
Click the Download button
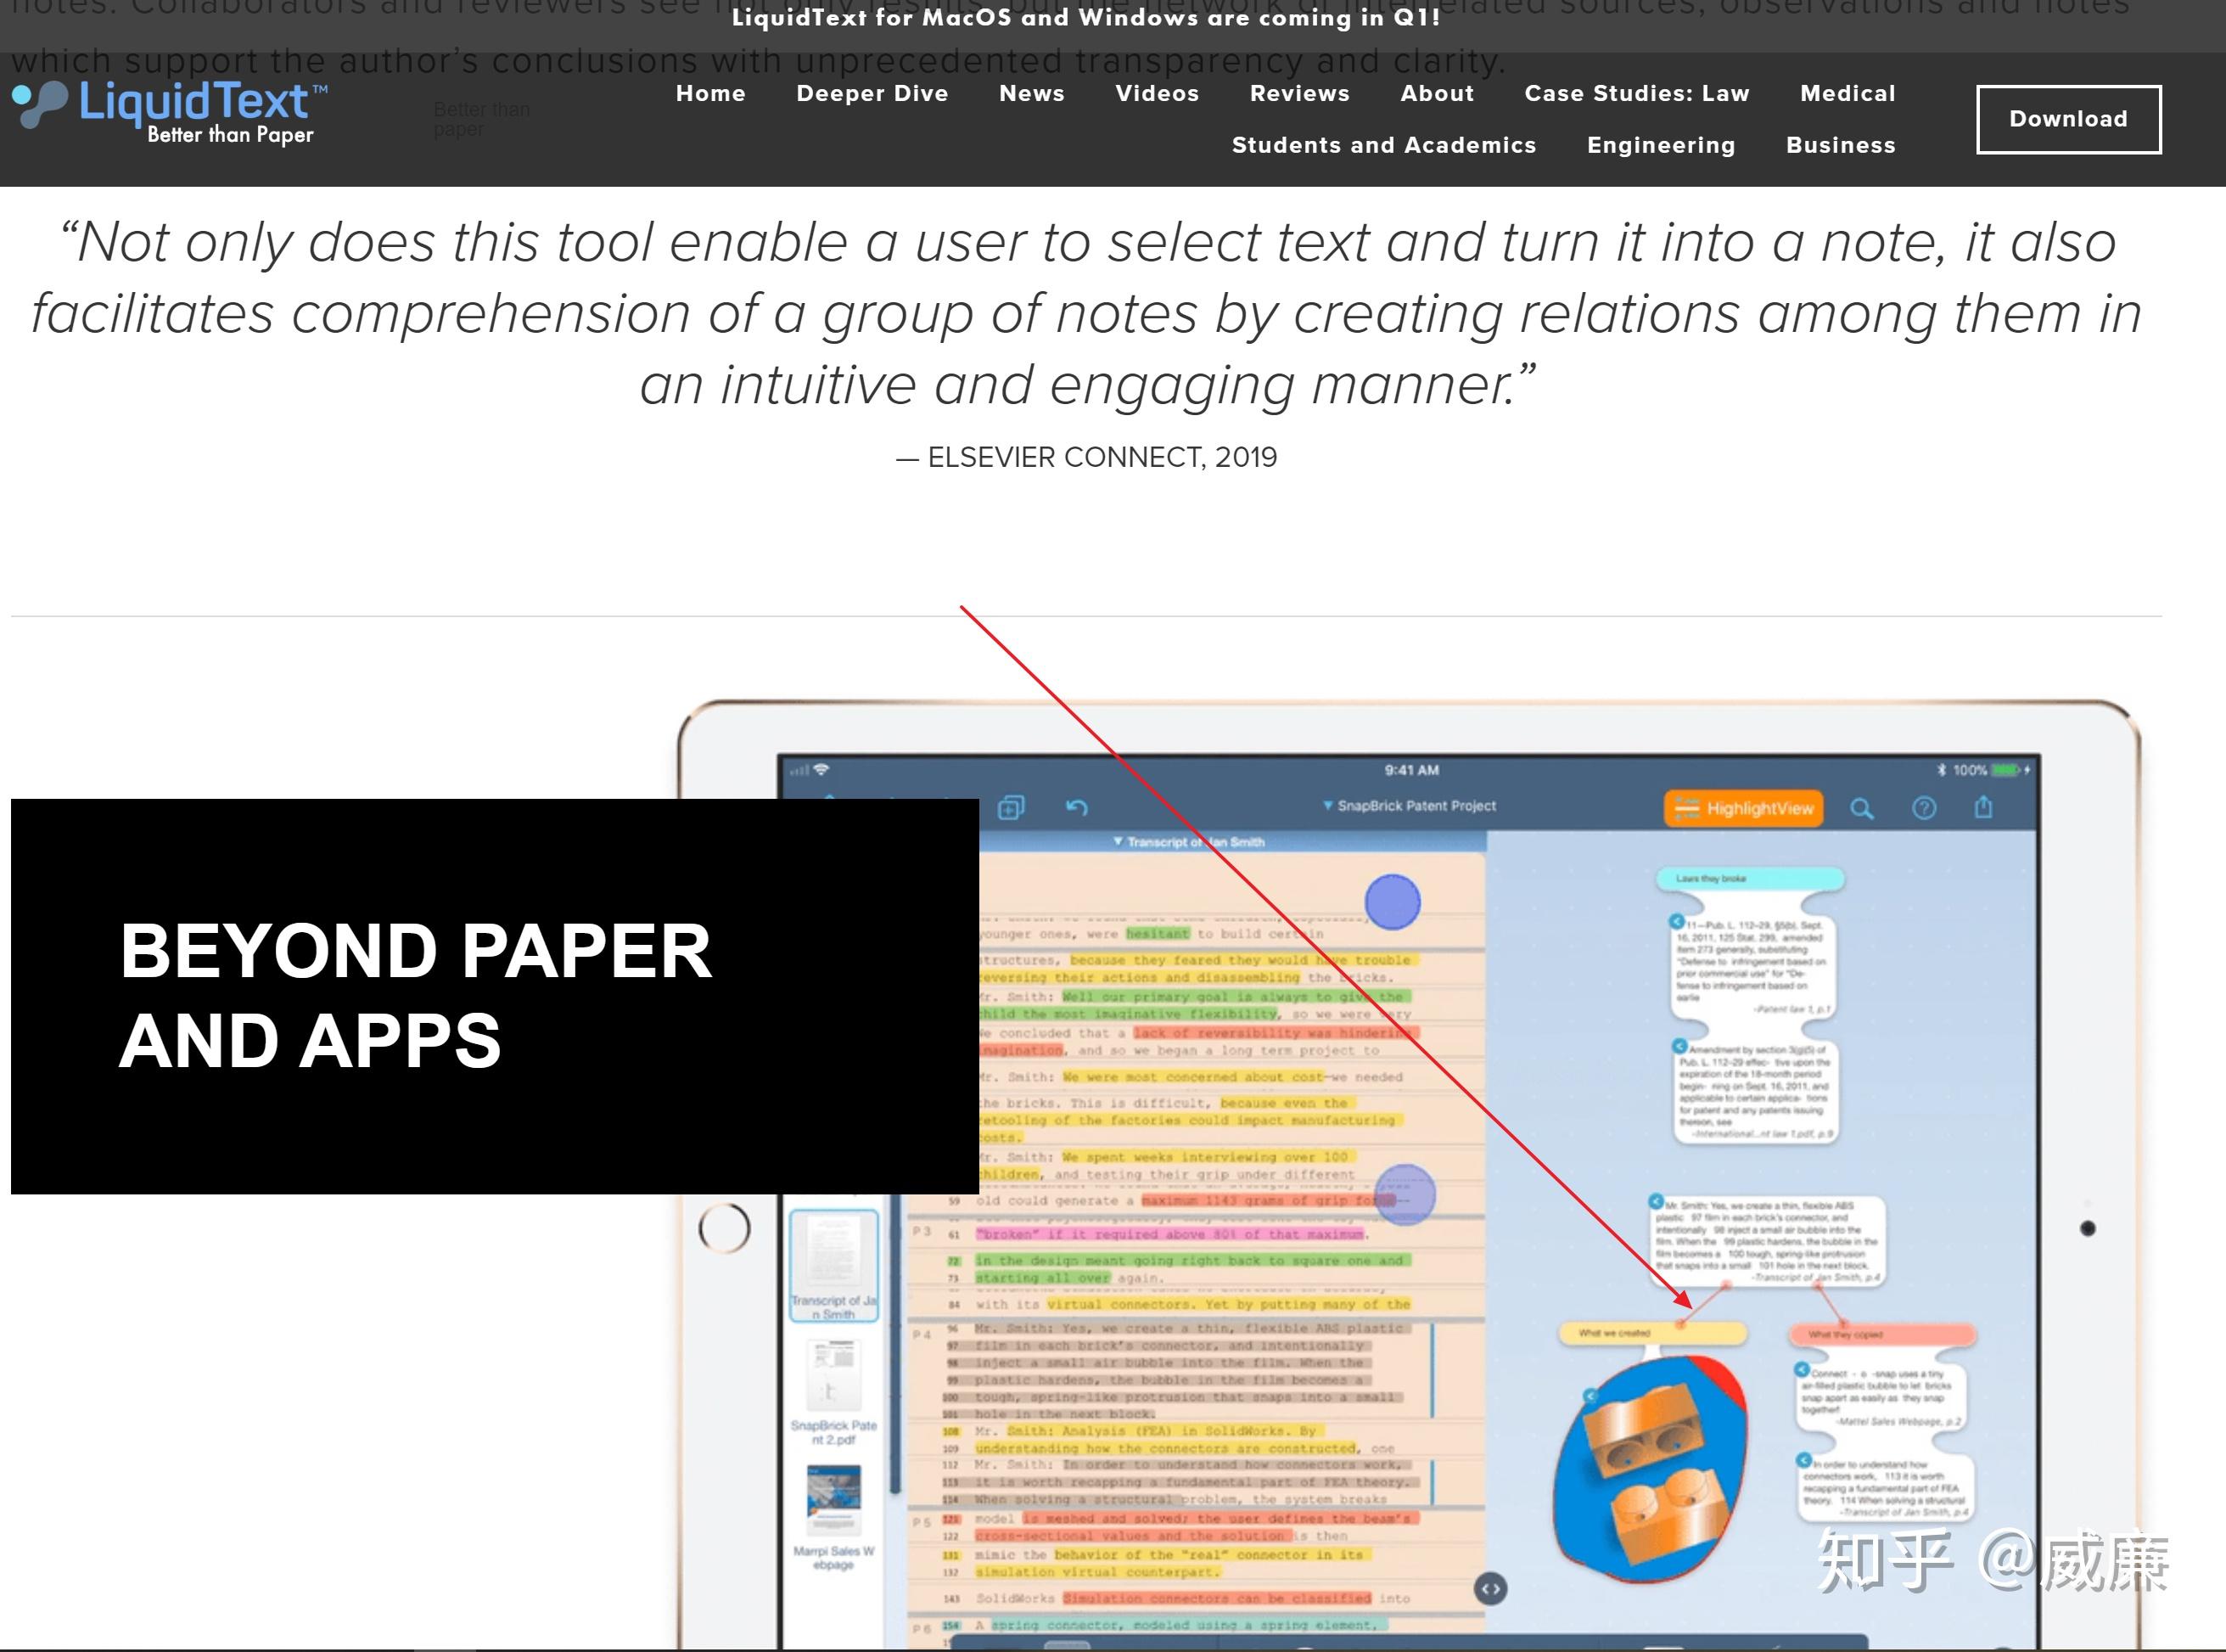(x=2066, y=118)
